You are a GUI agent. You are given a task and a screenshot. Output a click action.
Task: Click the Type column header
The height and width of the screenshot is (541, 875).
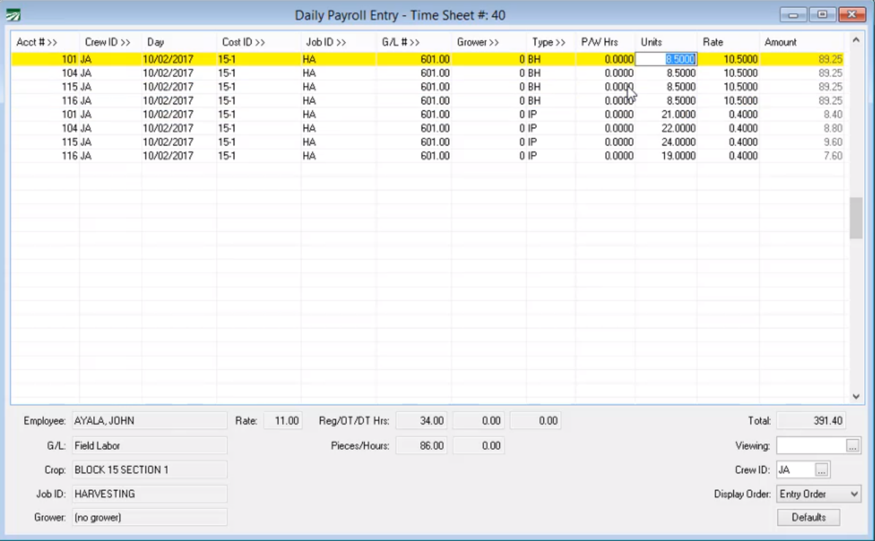click(548, 42)
